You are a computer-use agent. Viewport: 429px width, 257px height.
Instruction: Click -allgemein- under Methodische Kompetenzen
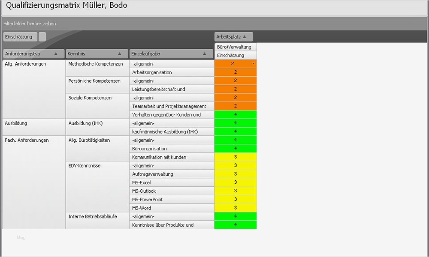[172, 64]
